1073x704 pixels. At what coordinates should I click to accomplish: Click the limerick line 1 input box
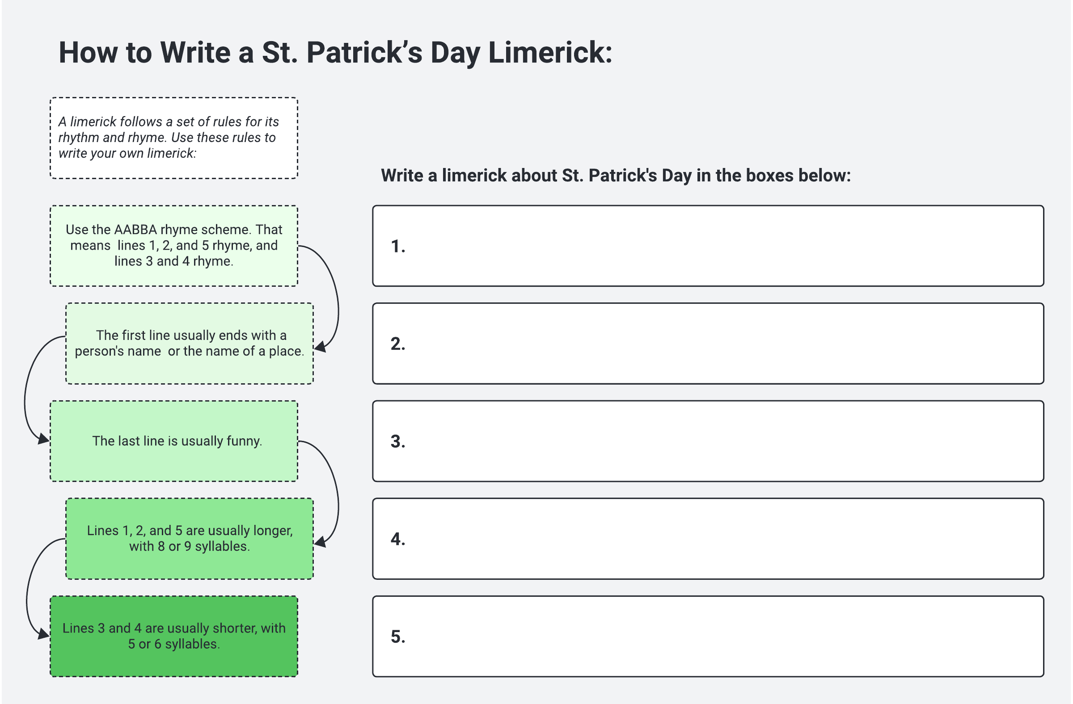point(708,246)
